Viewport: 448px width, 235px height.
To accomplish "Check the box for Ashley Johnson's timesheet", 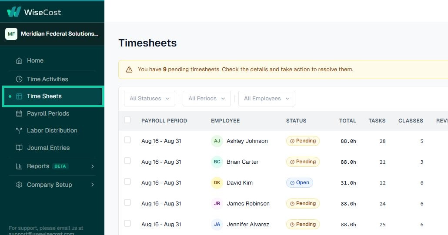I will click(127, 140).
